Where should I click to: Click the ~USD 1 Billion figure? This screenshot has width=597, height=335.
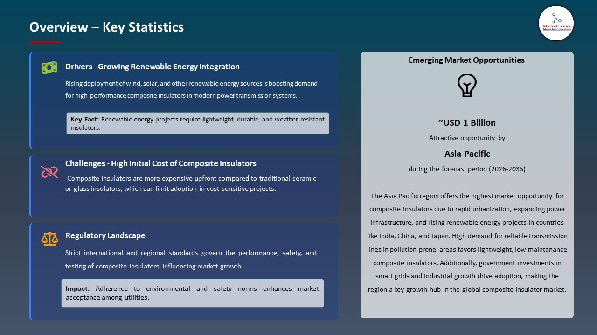tap(467, 122)
